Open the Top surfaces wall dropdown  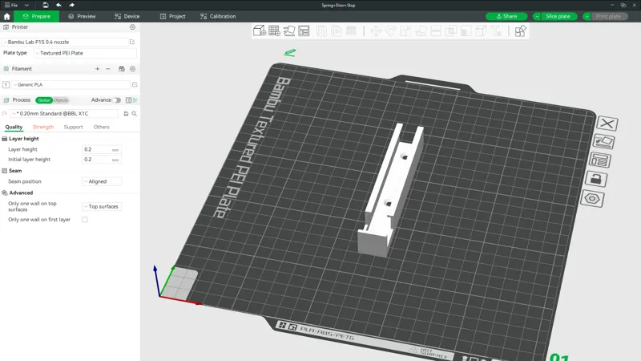[x=102, y=207]
